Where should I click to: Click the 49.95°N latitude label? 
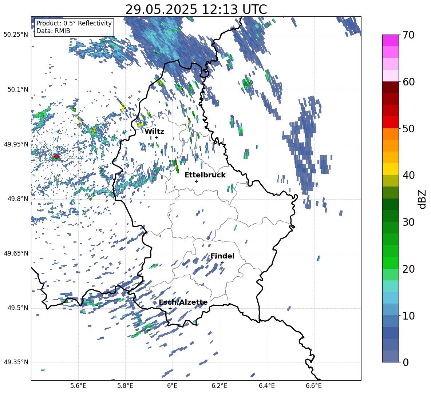16,144
